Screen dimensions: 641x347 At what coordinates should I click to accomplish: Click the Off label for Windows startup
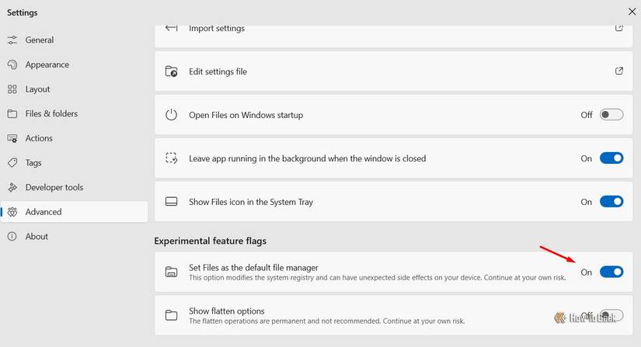click(586, 115)
